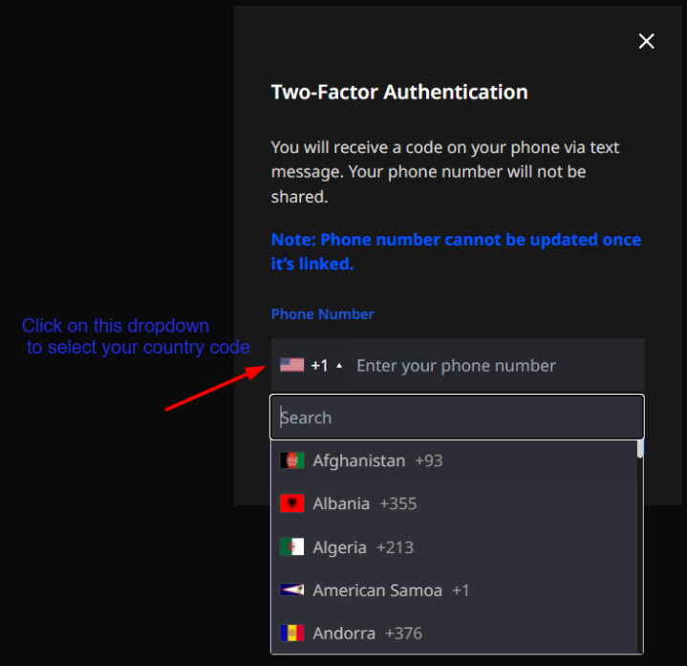Click the United States flag icon

[x=291, y=365]
